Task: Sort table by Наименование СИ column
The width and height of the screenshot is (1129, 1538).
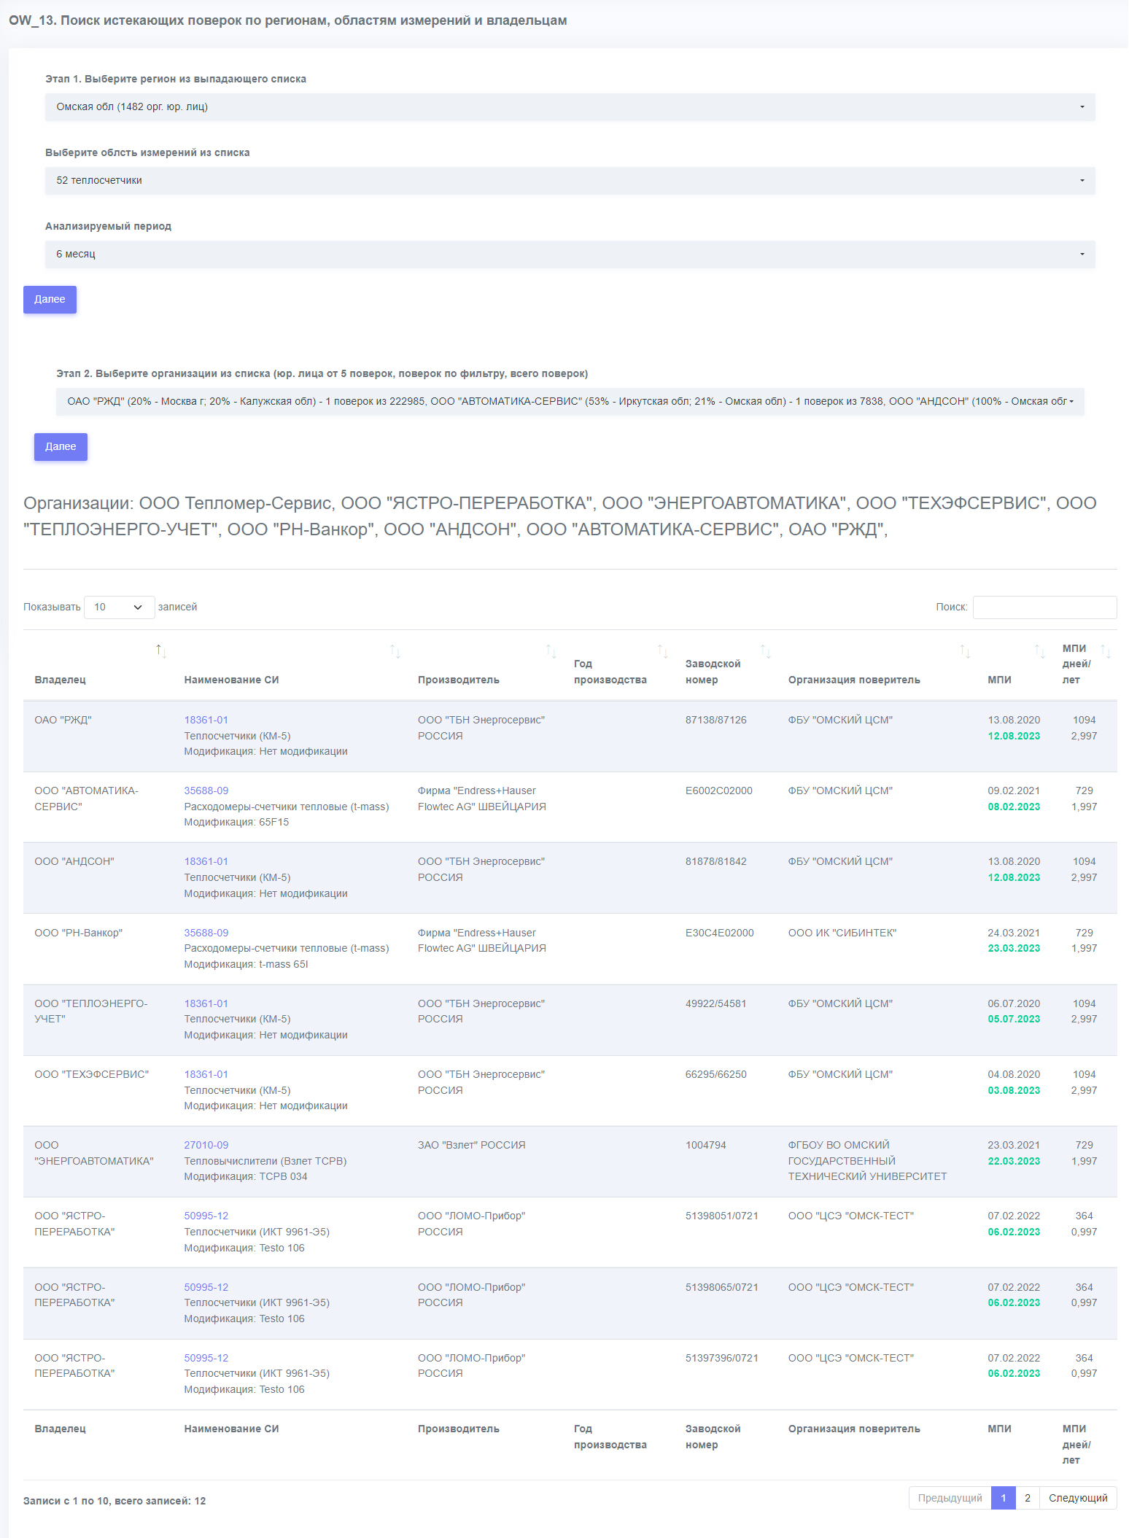Action: [x=290, y=664]
